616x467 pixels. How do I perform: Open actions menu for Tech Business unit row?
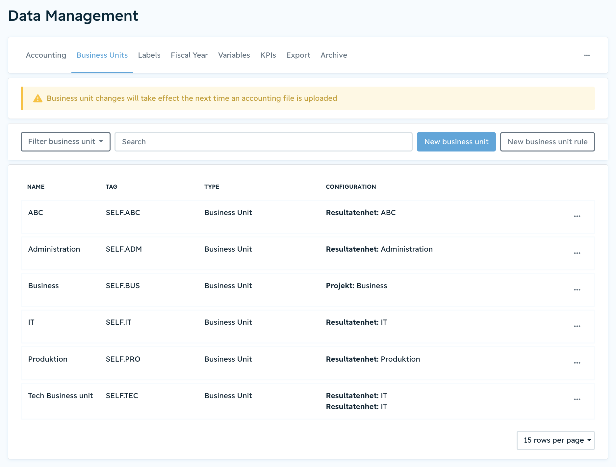[x=577, y=399]
